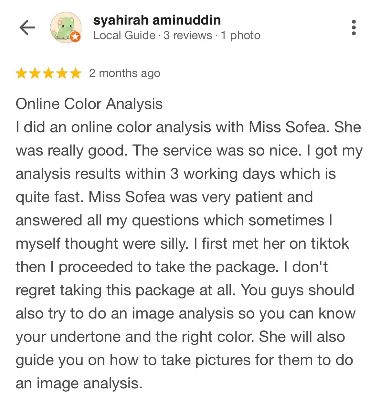The image size is (381, 400).
Task: Click the "Online Color Analysis" review heading
Action: pos(89,104)
